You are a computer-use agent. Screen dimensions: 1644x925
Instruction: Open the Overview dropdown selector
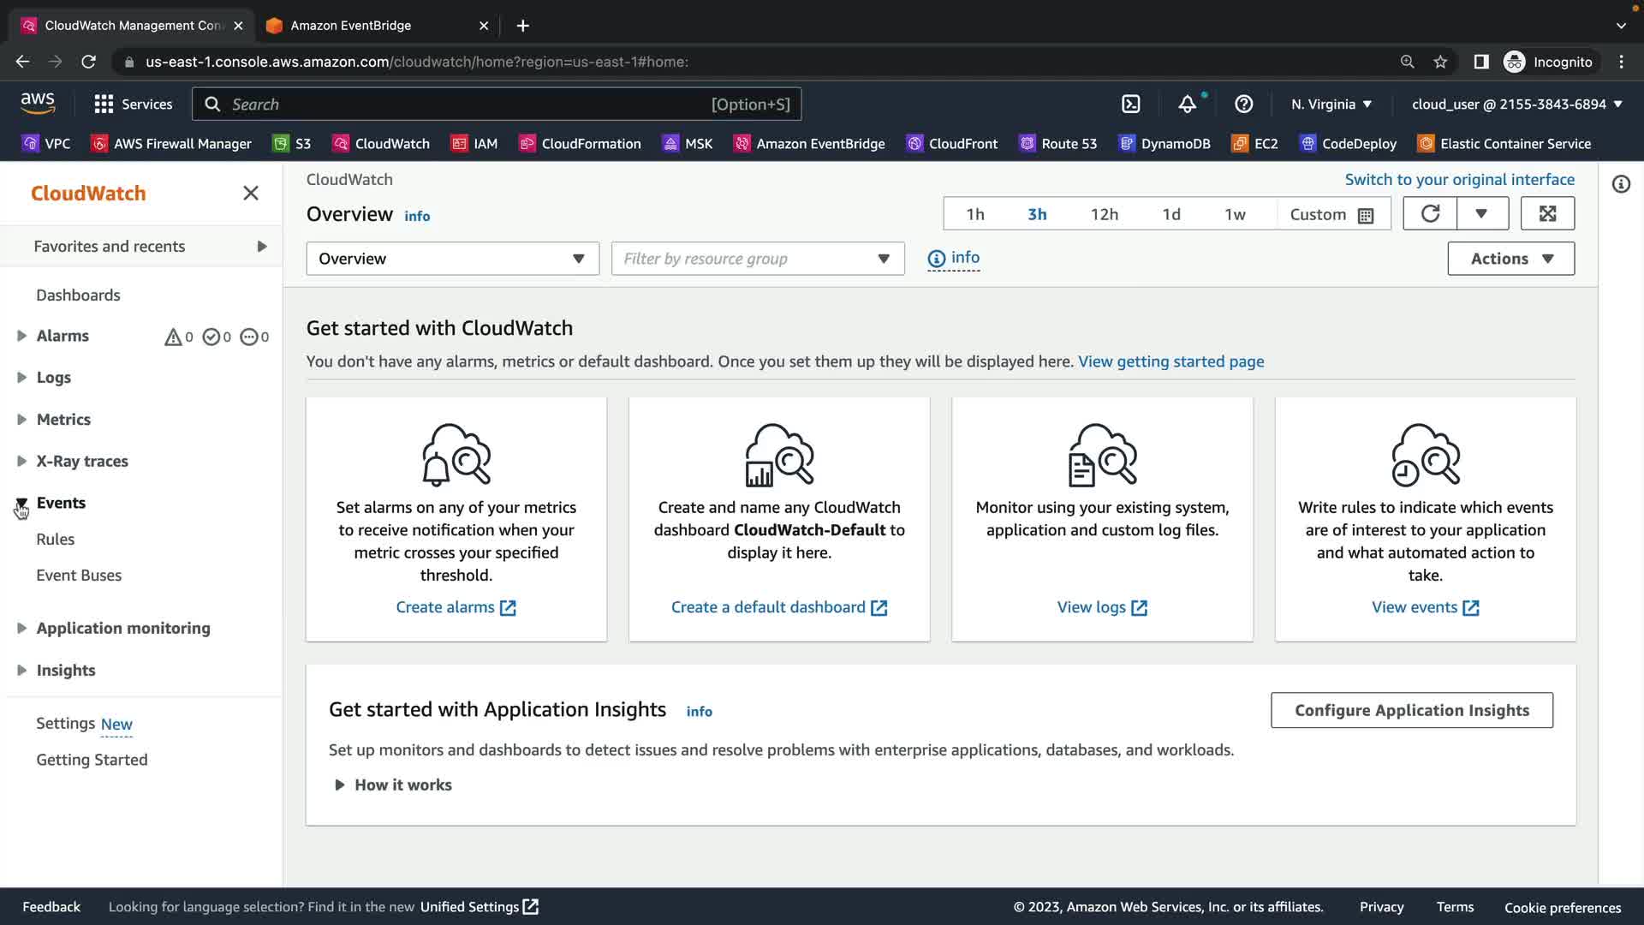point(452,259)
